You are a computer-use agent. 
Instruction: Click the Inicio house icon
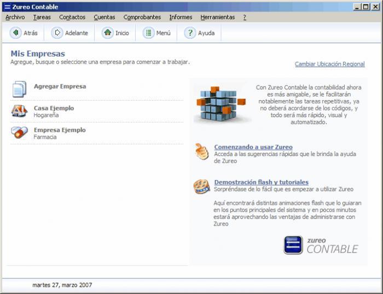point(107,33)
